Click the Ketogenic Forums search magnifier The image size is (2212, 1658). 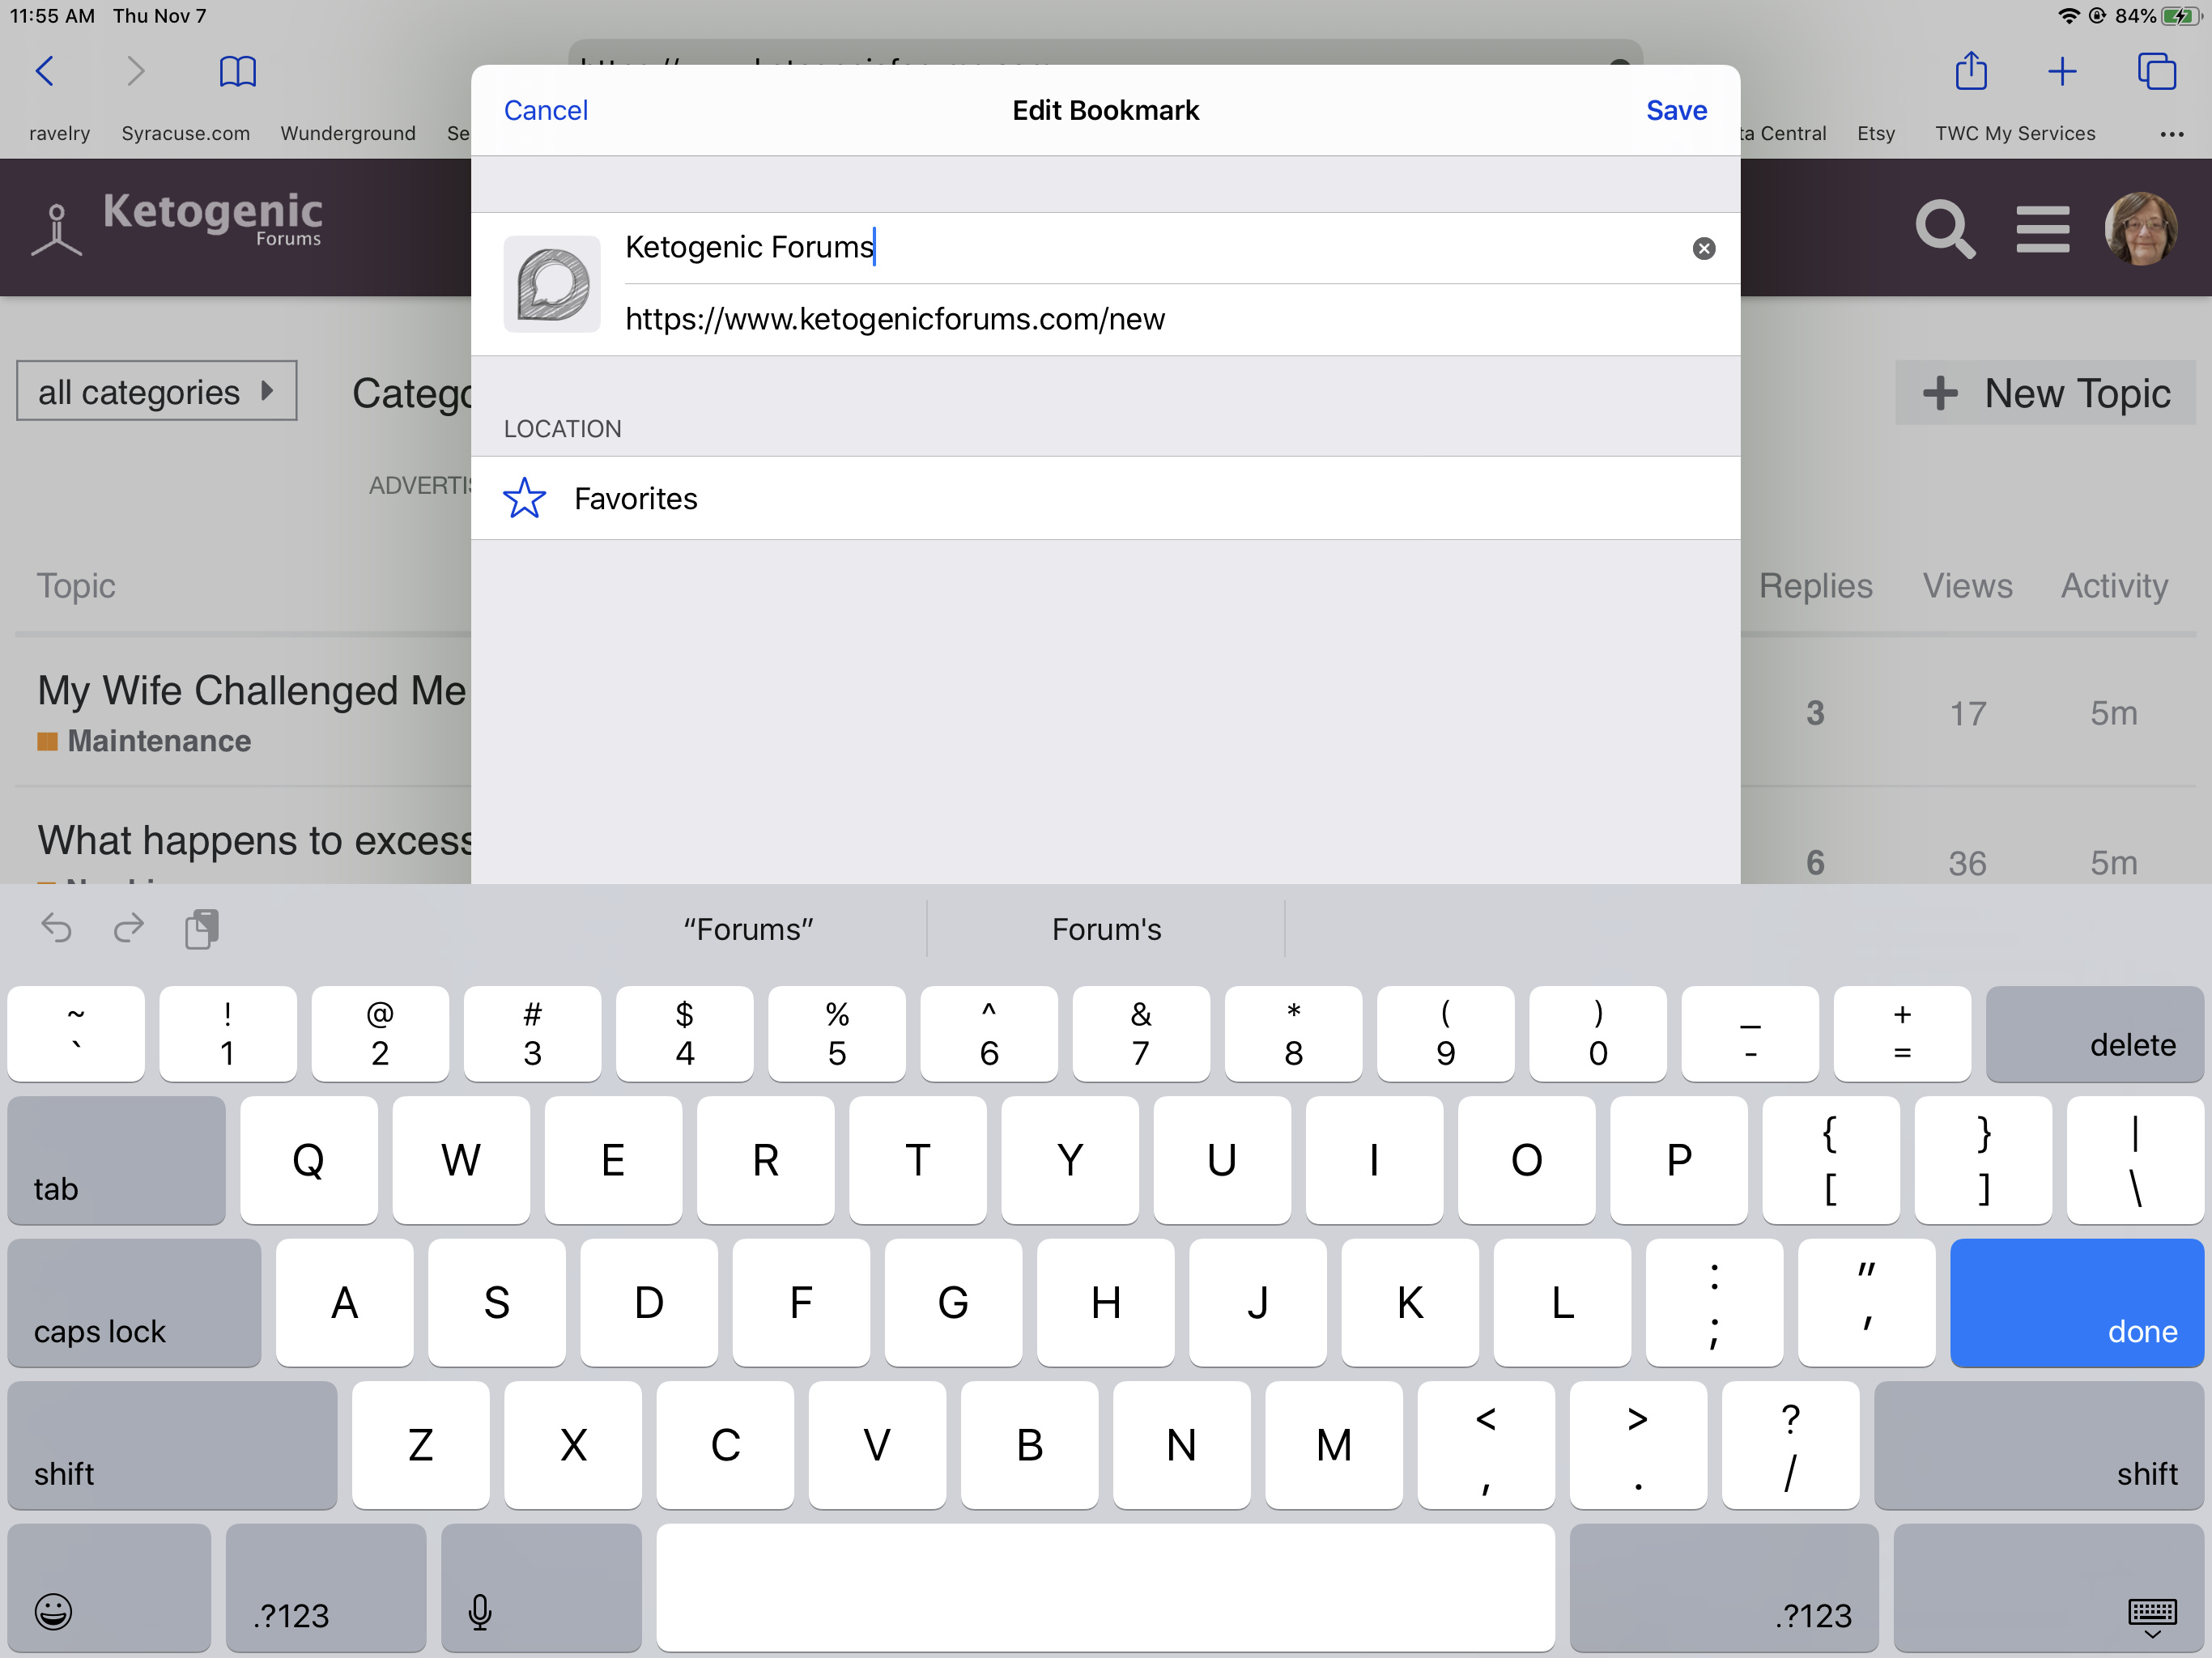pyautogui.click(x=1943, y=228)
